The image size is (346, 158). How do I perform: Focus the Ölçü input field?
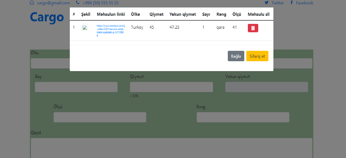tap(100, 117)
